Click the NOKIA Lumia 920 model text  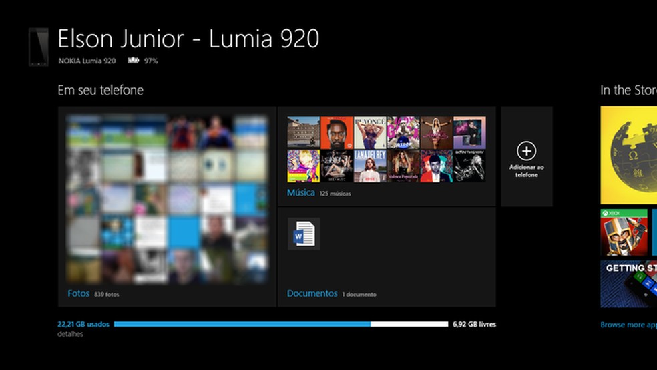pyautogui.click(x=87, y=61)
